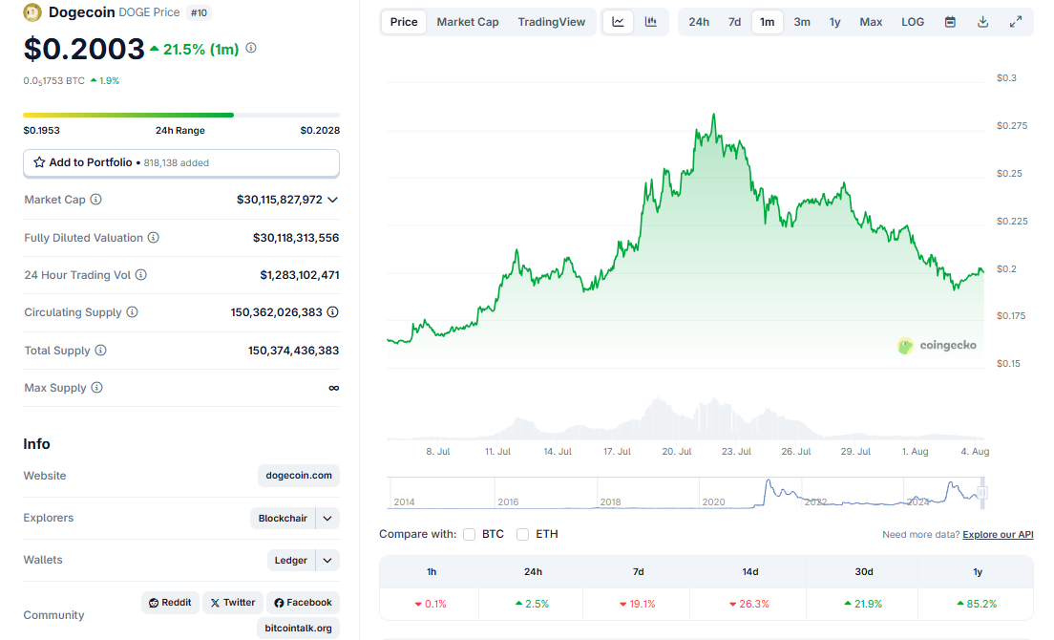Set chart range to 3m
Viewport: 1054px width, 640px height.
click(802, 22)
